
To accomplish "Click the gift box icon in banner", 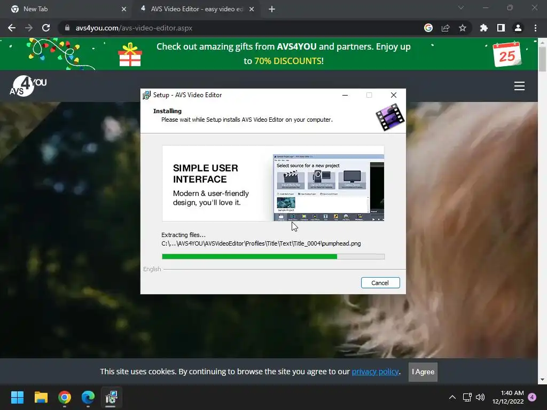I will (130, 54).
